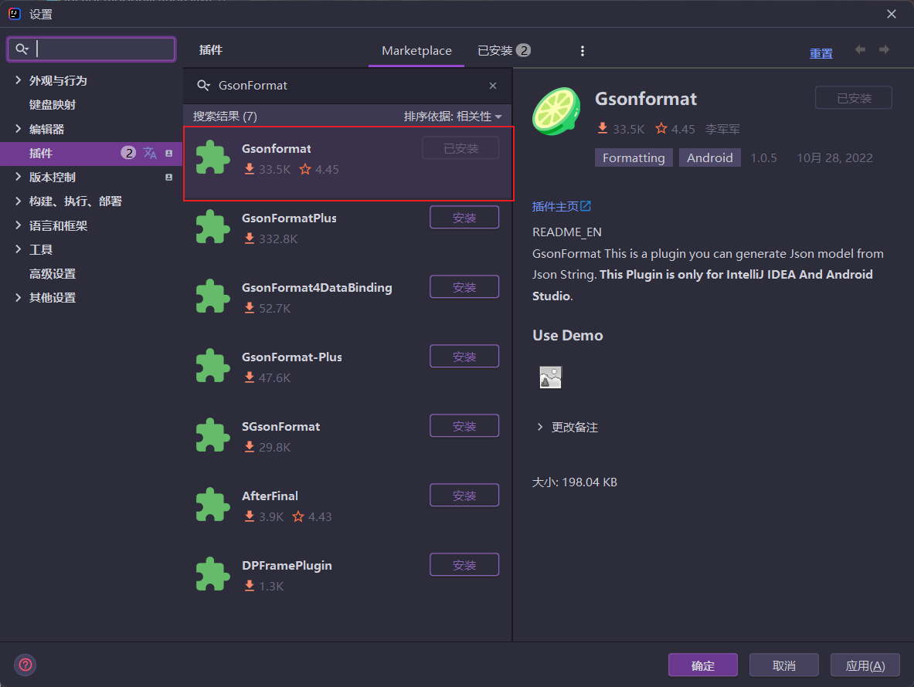Install the GsonFormatPlus plugin
The image size is (914, 687).
coord(464,218)
